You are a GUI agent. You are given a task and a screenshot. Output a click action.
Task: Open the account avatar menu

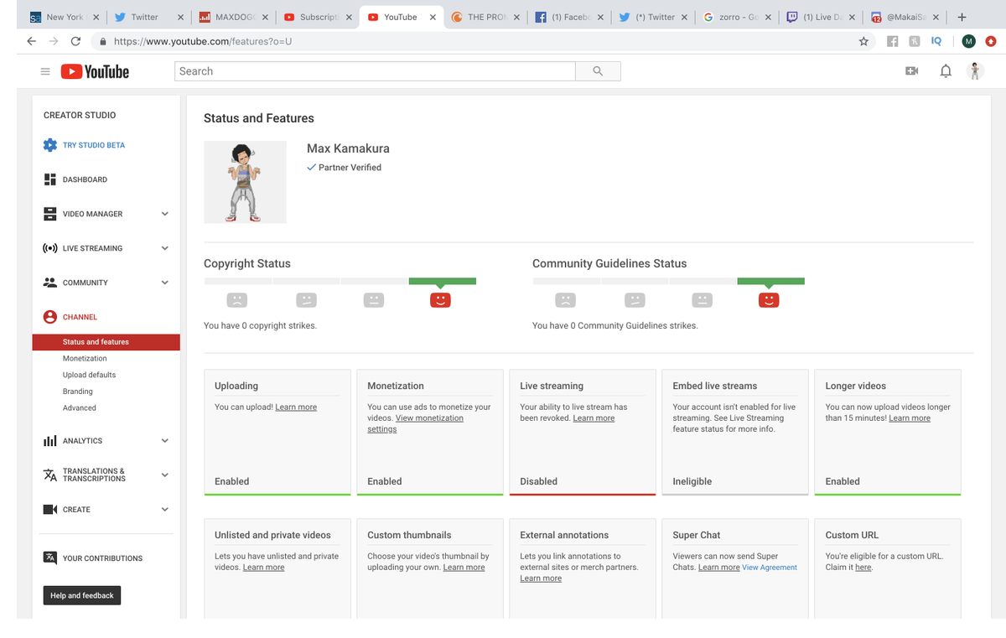[974, 71]
